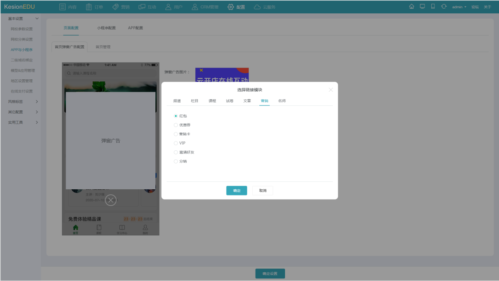The image size is (499, 281).
Task: Select the 优惠券 radio option
Action: [176, 125]
